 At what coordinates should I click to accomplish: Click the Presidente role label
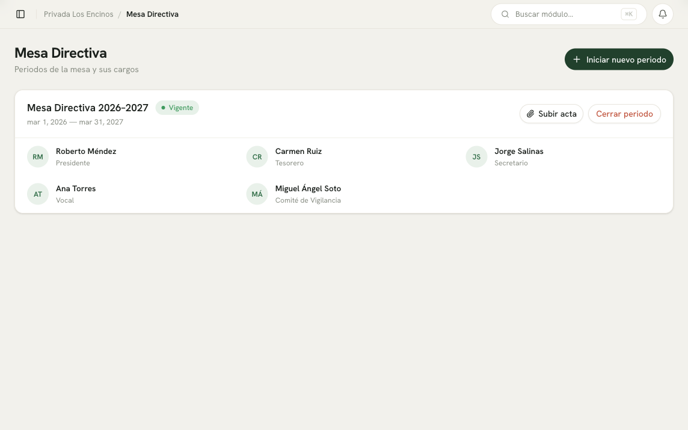click(x=73, y=163)
